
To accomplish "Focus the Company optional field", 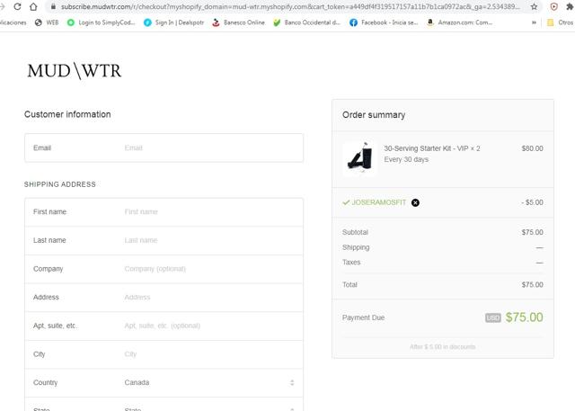I will coord(164,269).
